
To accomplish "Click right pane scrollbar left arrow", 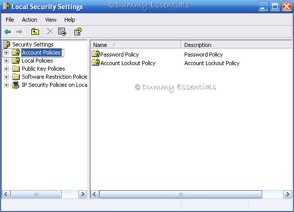I will (x=95, y=194).
